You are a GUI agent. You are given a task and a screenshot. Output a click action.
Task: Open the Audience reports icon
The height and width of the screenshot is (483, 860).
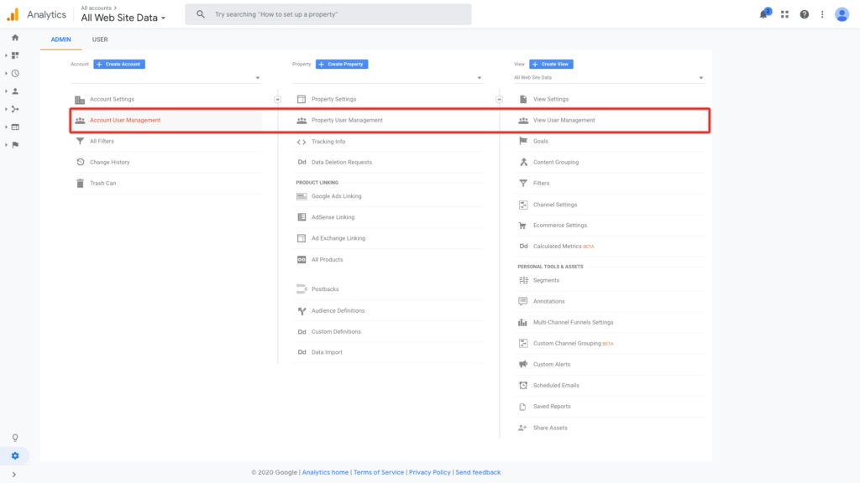coord(15,91)
